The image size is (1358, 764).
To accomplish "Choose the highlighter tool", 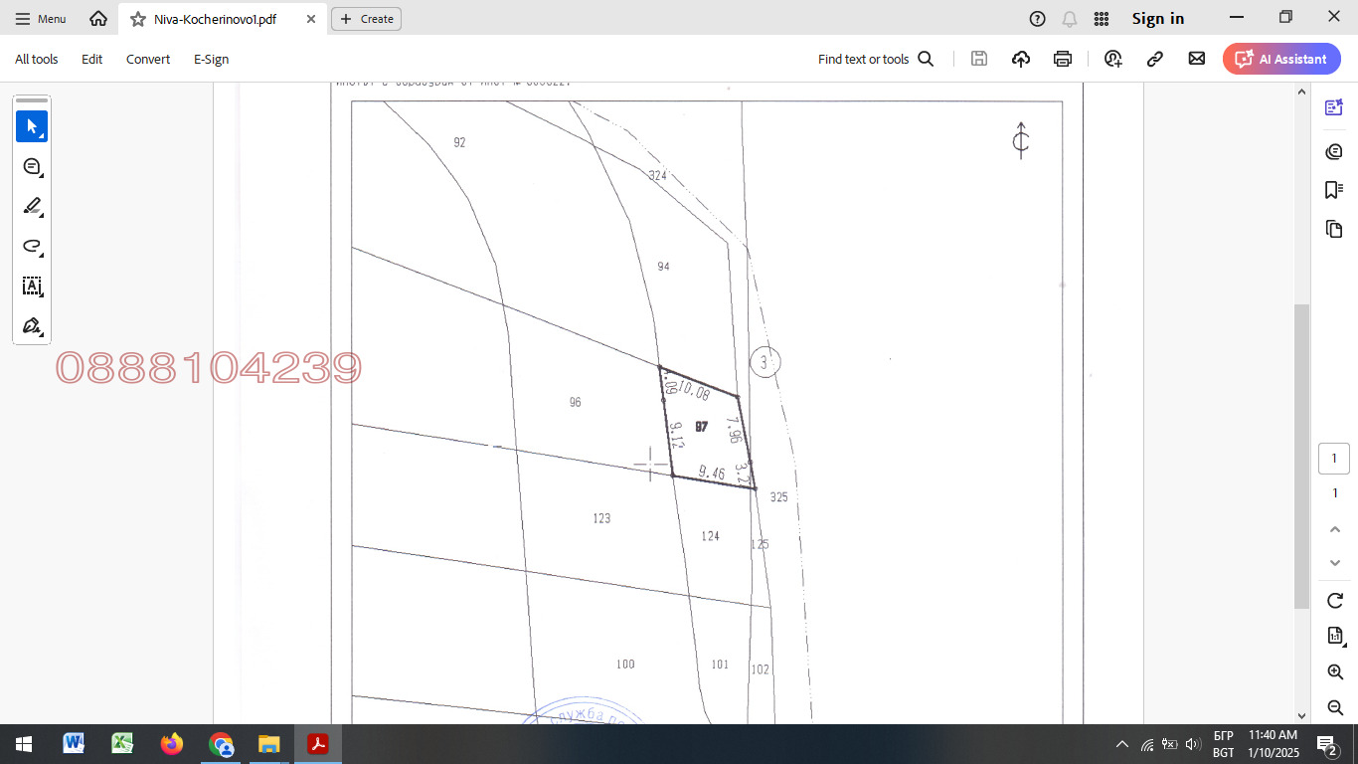I will click(x=32, y=207).
